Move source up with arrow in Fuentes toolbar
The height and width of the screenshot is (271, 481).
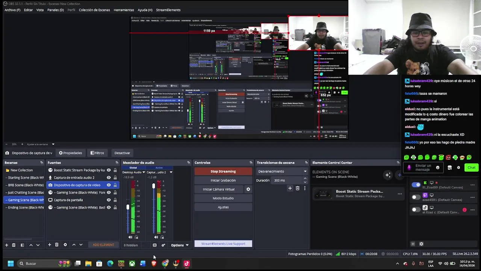click(x=74, y=245)
